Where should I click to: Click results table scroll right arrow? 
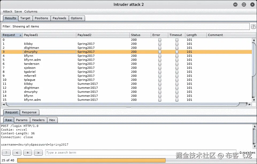250,104
